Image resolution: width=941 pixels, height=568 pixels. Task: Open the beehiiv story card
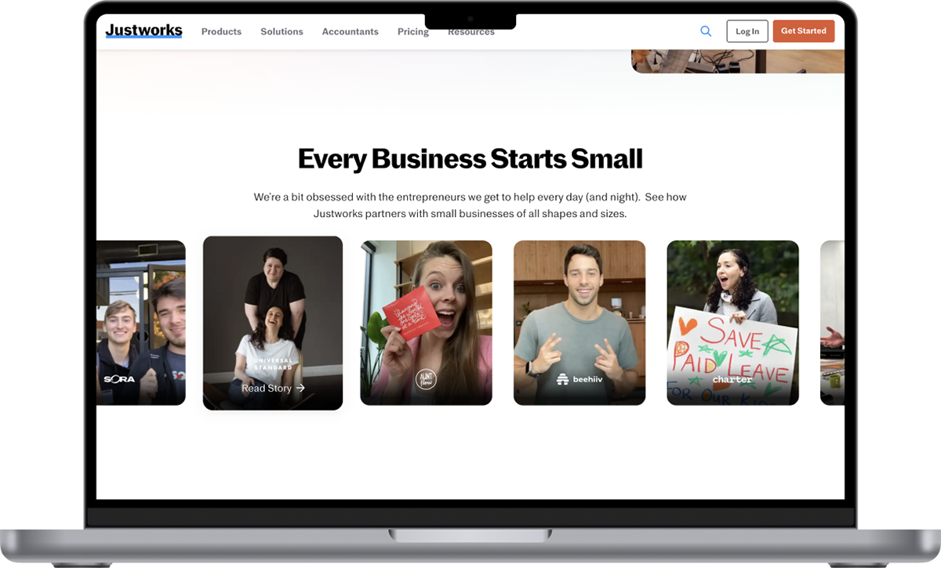(579, 323)
